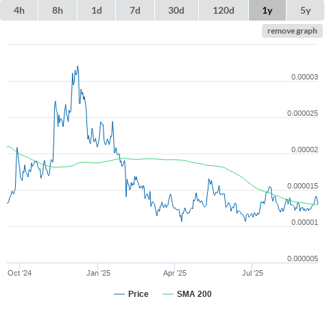Click the Apr '25 axis marker

(175, 273)
